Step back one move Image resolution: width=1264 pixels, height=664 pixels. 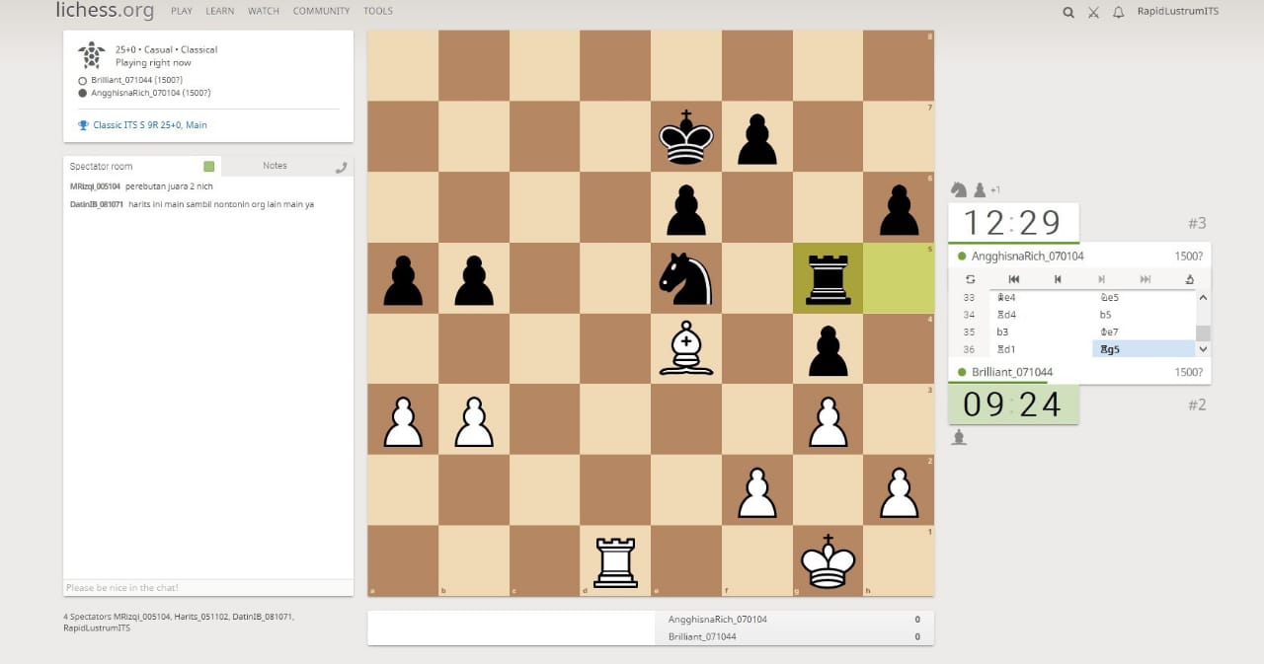click(1057, 279)
